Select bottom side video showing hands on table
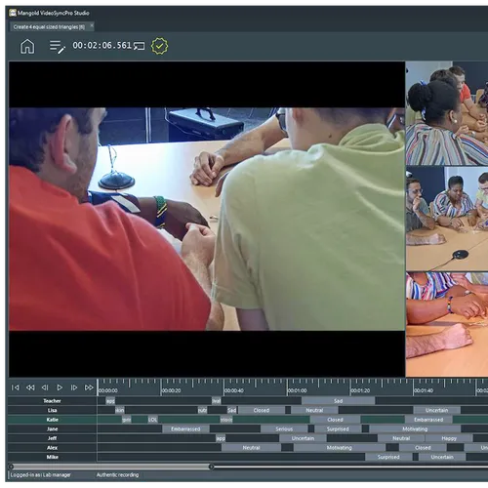This screenshot has width=488, height=488. 447,325
